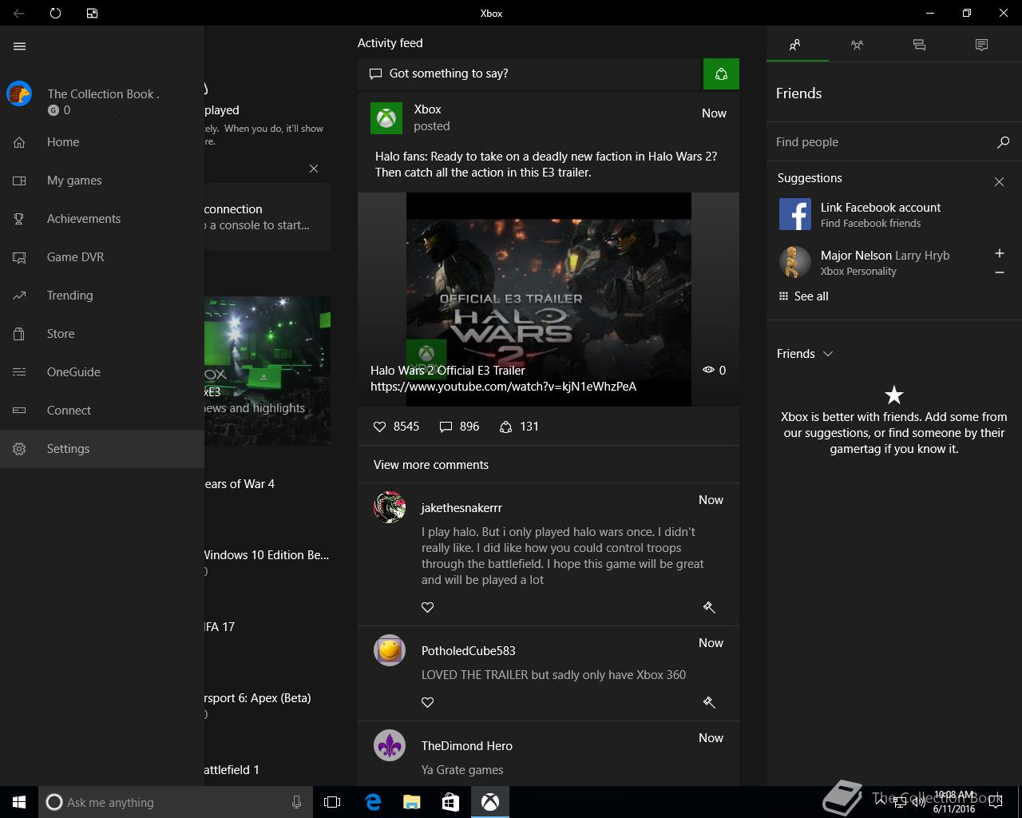Viewport: 1022px width, 818px height.
Task: Switch to Friends tab icon
Action: [x=795, y=45]
